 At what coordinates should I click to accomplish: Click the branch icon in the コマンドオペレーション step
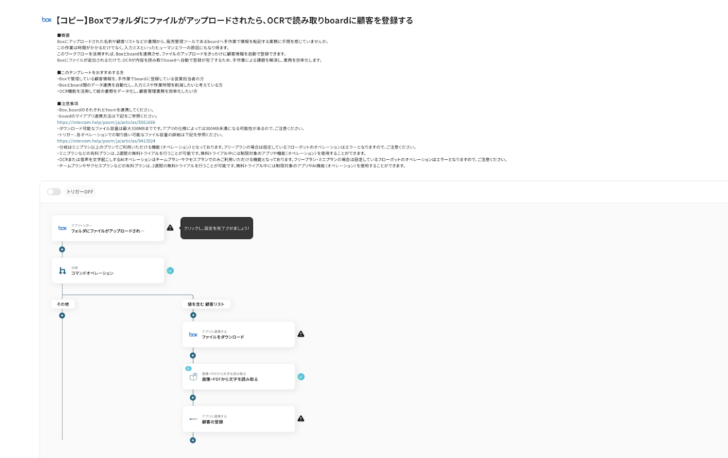pyautogui.click(x=62, y=271)
